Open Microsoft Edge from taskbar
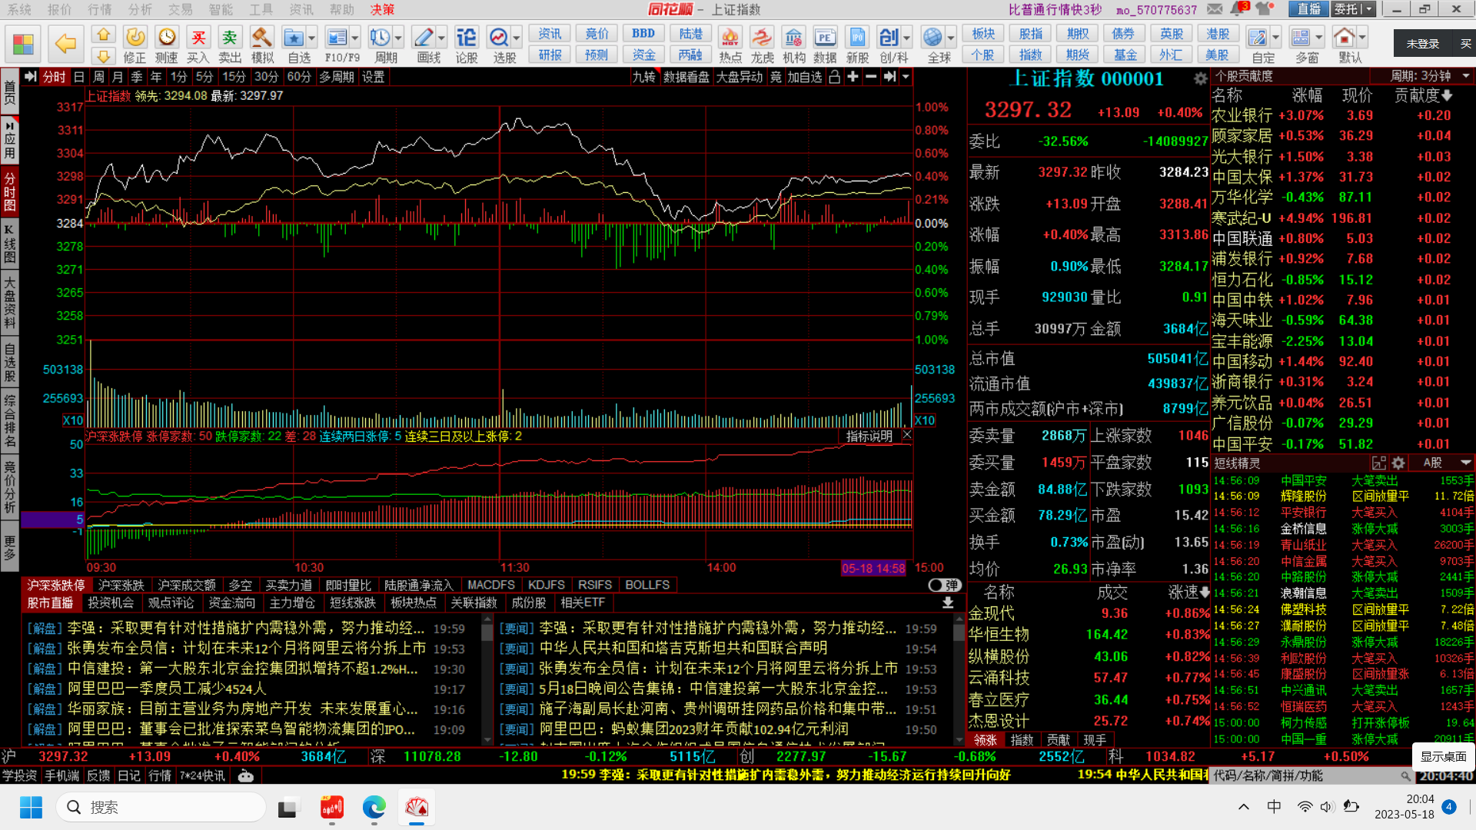 pyautogui.click(x=374, y=807)
